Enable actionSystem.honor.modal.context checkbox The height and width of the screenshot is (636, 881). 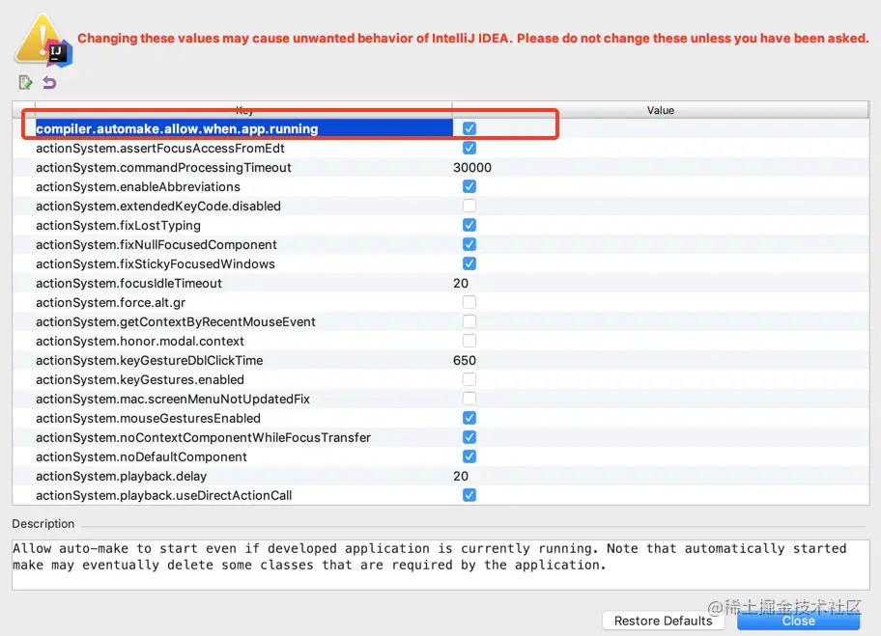pyautogui.click(x=469, y=341)
